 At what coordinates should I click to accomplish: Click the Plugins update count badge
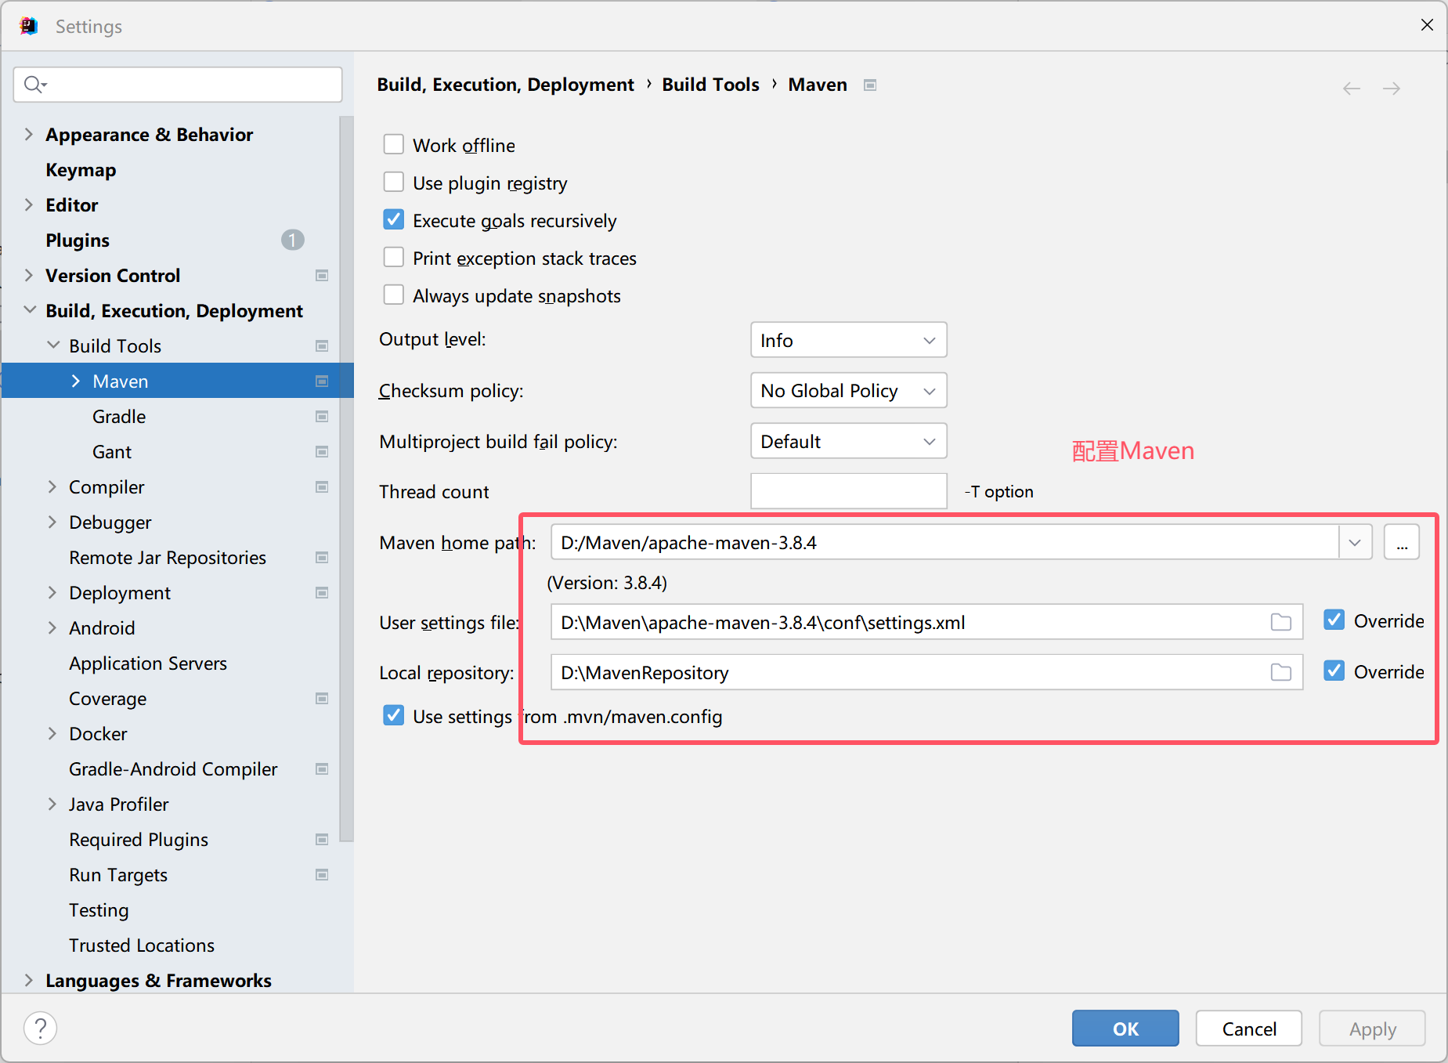(293, 240)
